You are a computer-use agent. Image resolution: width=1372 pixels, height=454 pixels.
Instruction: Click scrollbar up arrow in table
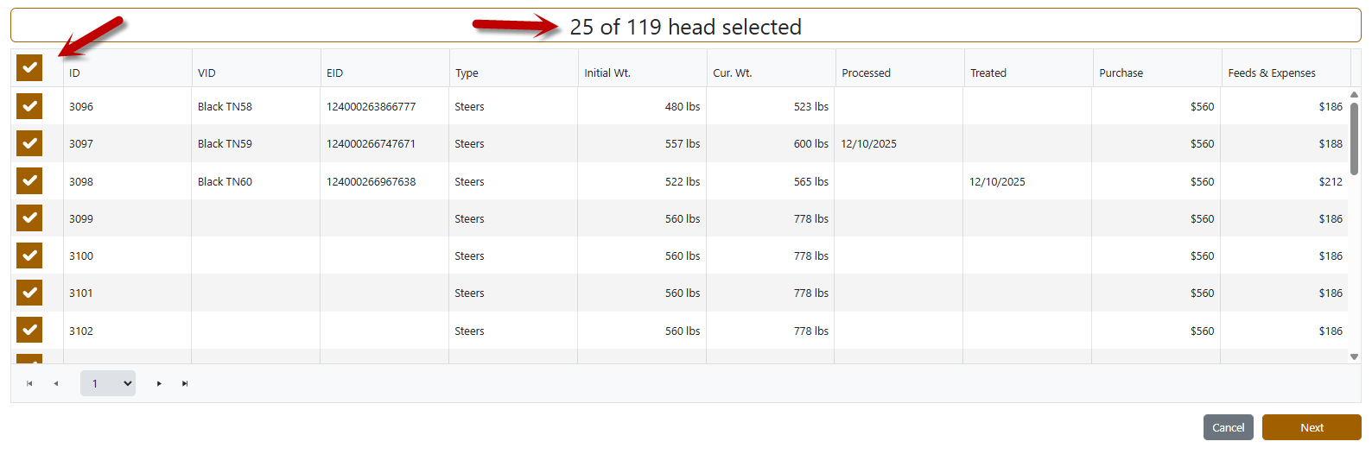pos(1354,95)
